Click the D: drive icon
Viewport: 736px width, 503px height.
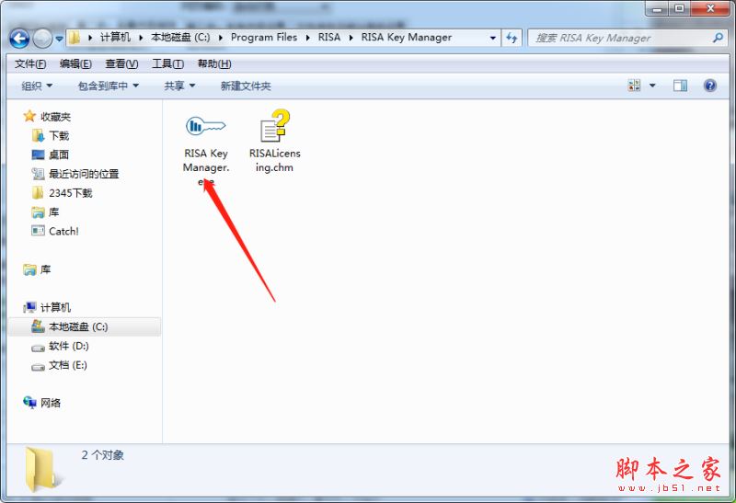38,348
